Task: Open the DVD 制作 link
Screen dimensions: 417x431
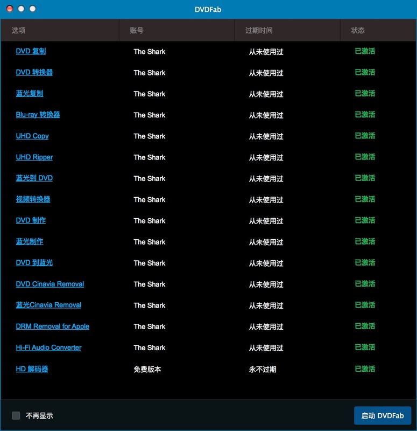Action: pos(31,220)
